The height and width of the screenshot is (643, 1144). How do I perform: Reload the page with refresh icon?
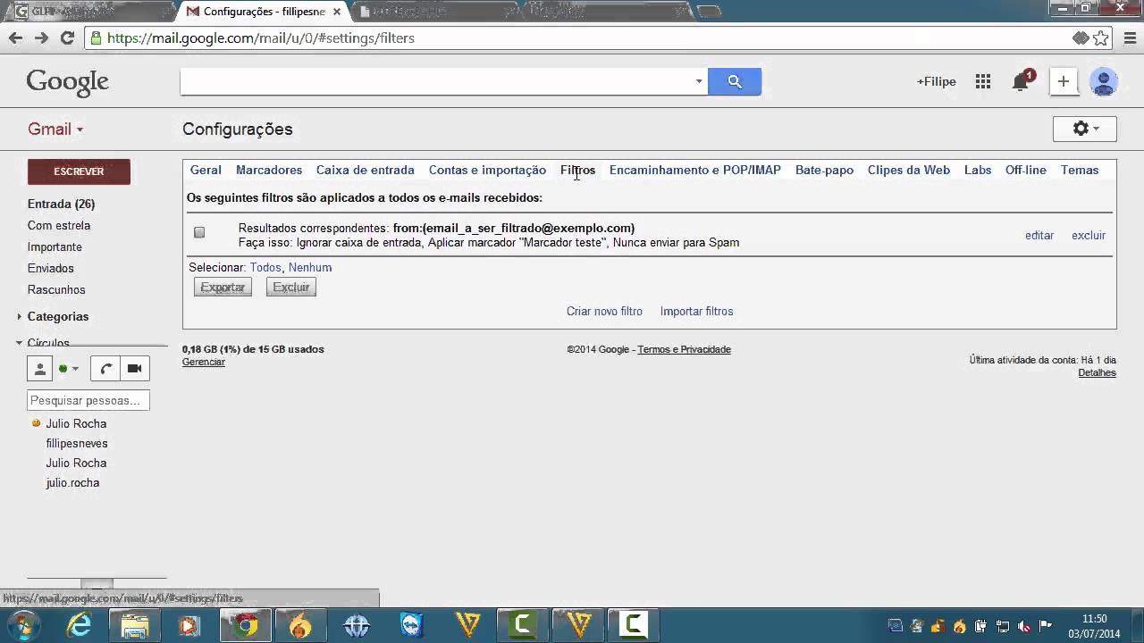67,38
